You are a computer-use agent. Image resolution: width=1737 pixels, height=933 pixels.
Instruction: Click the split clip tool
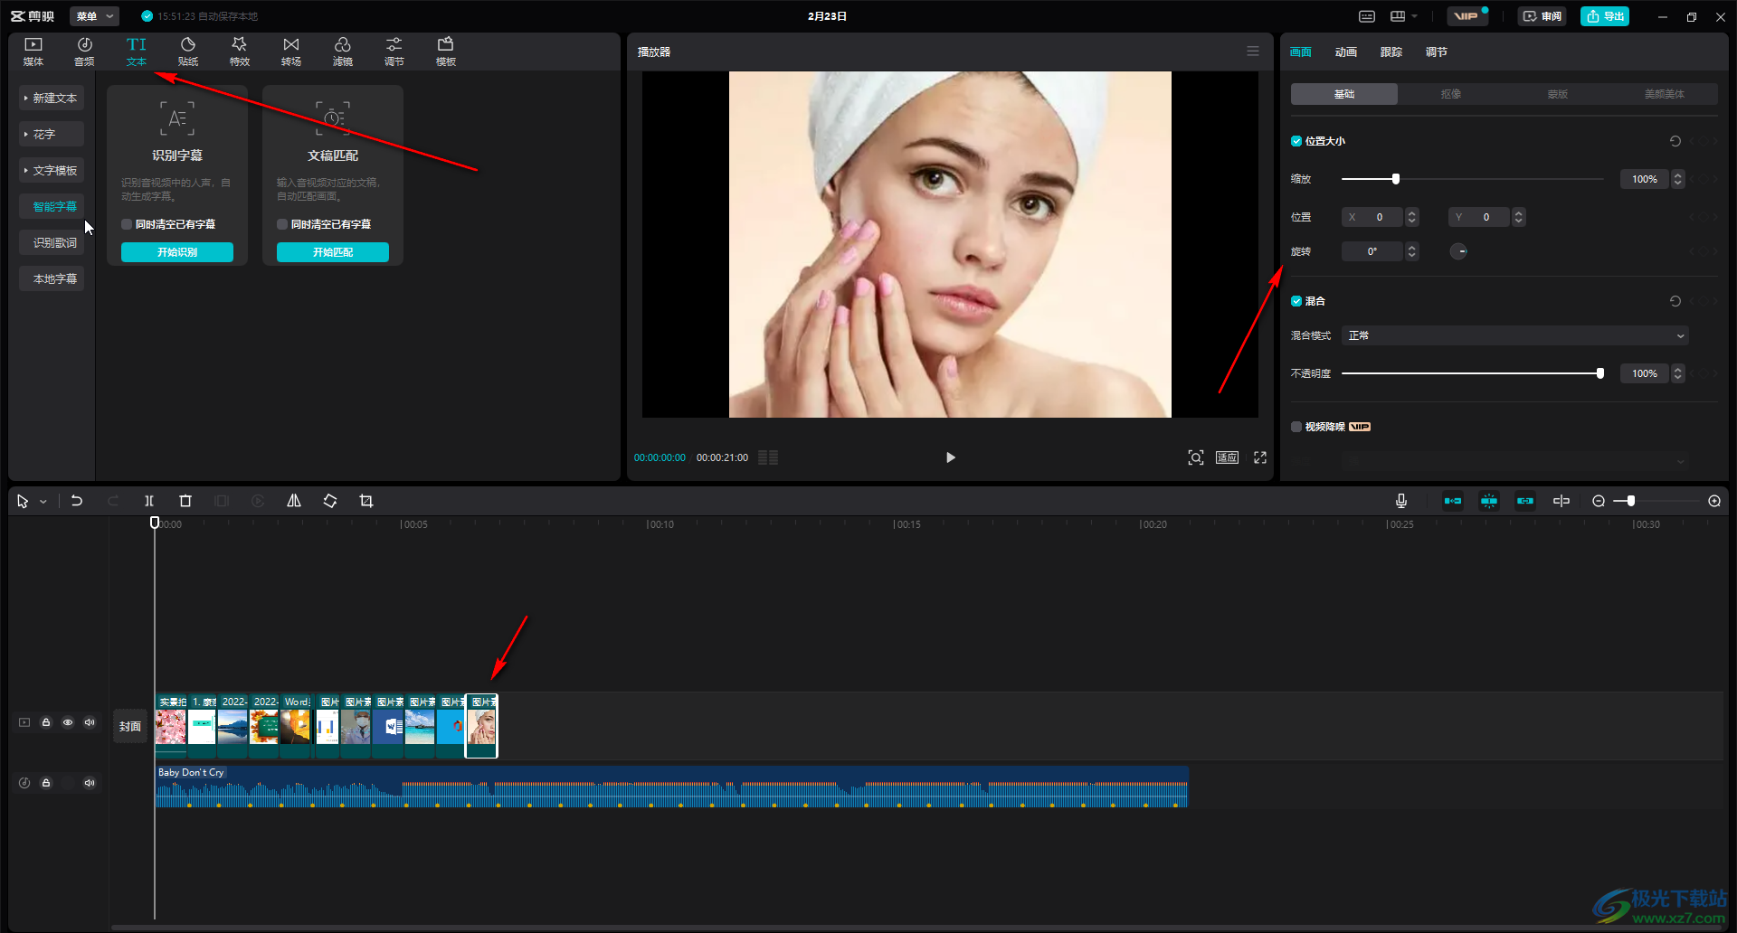click(x=149, y=501)
